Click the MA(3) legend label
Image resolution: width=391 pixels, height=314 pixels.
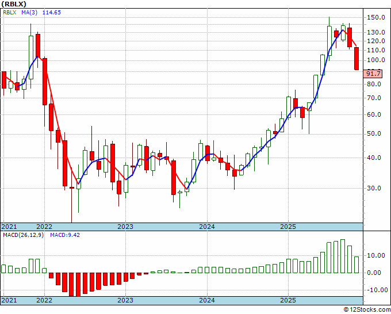(x=29, y=13)
